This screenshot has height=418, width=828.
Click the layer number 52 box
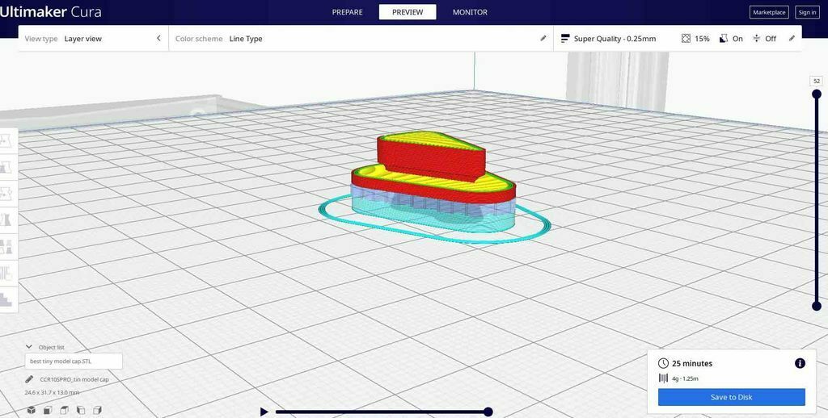point(817,81)
